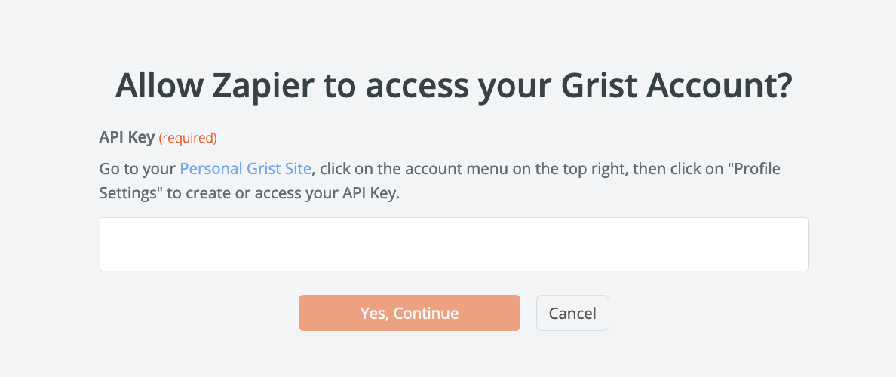Click the "Go to your" help text

137,168
